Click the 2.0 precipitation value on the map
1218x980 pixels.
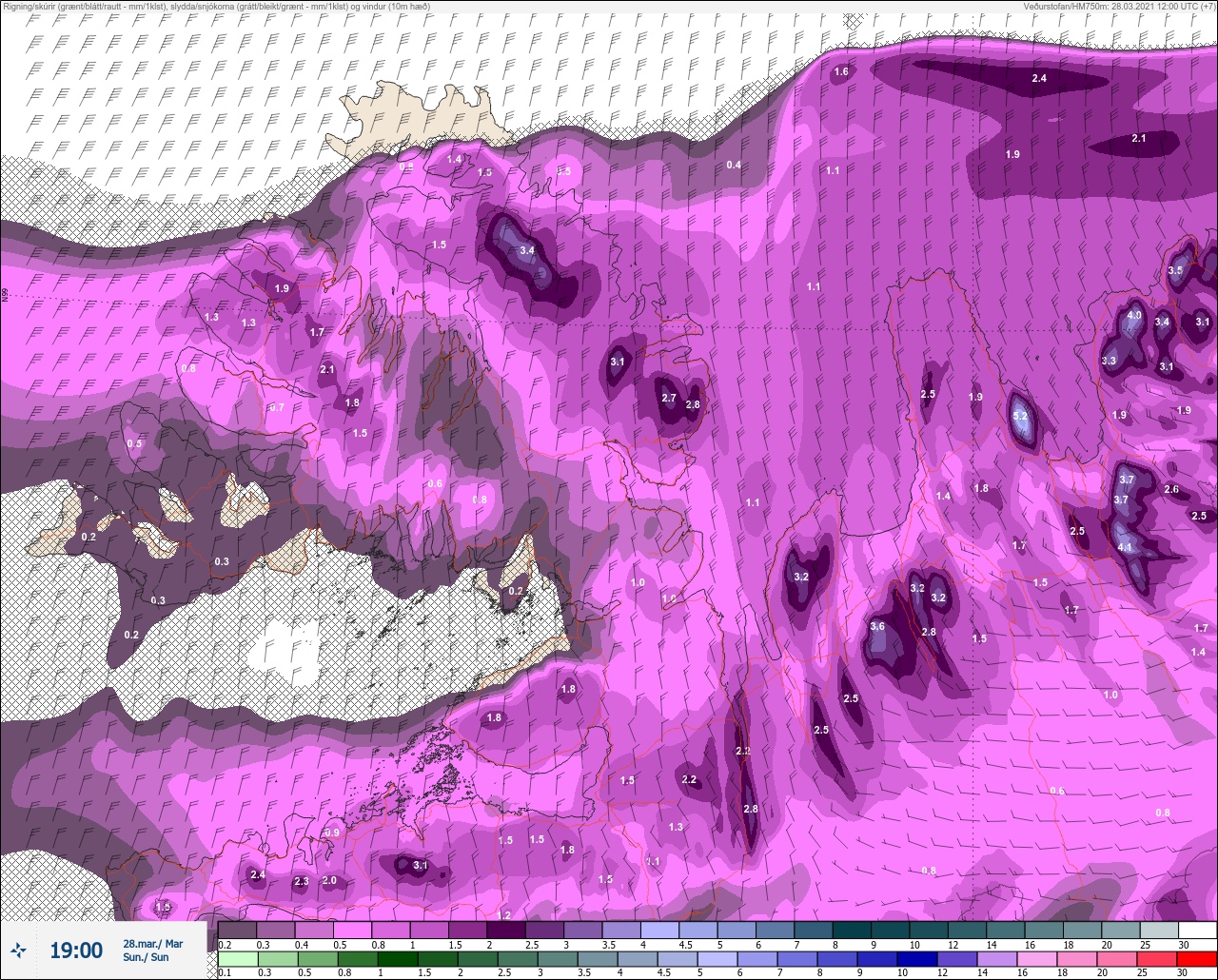coord(329,880)
